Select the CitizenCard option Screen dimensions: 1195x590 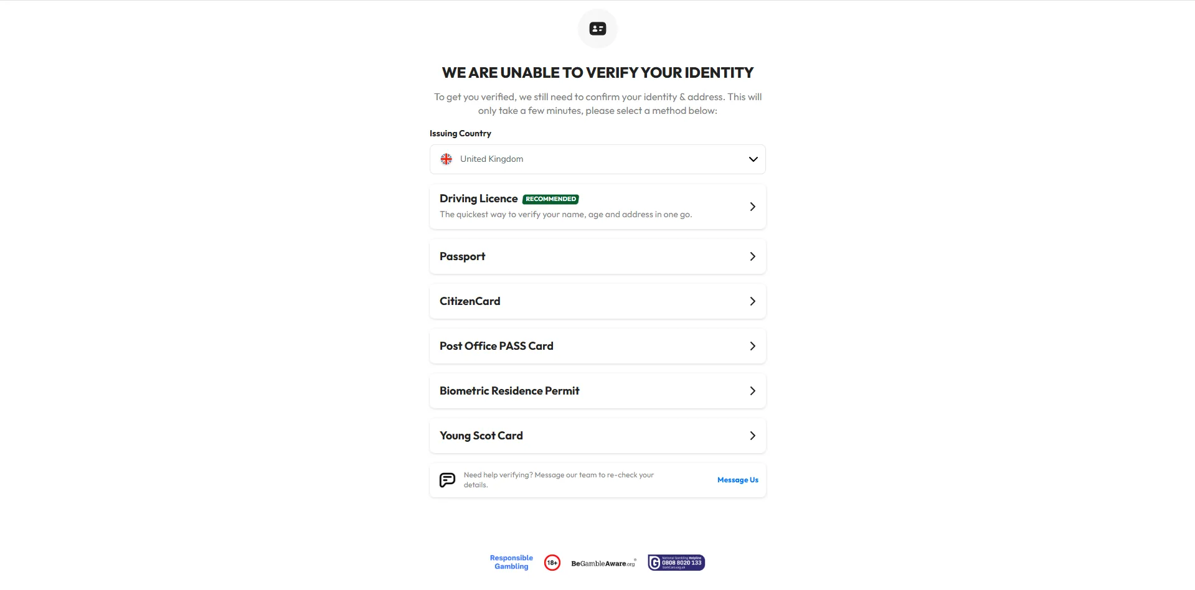click(x=470, y=301)
